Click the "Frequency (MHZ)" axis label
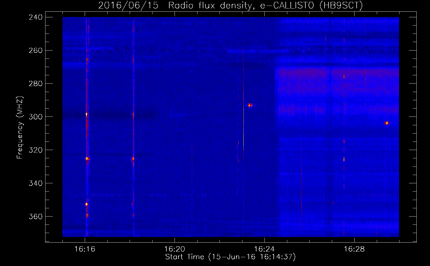This screenshot has height=266, width=430. 20,127
